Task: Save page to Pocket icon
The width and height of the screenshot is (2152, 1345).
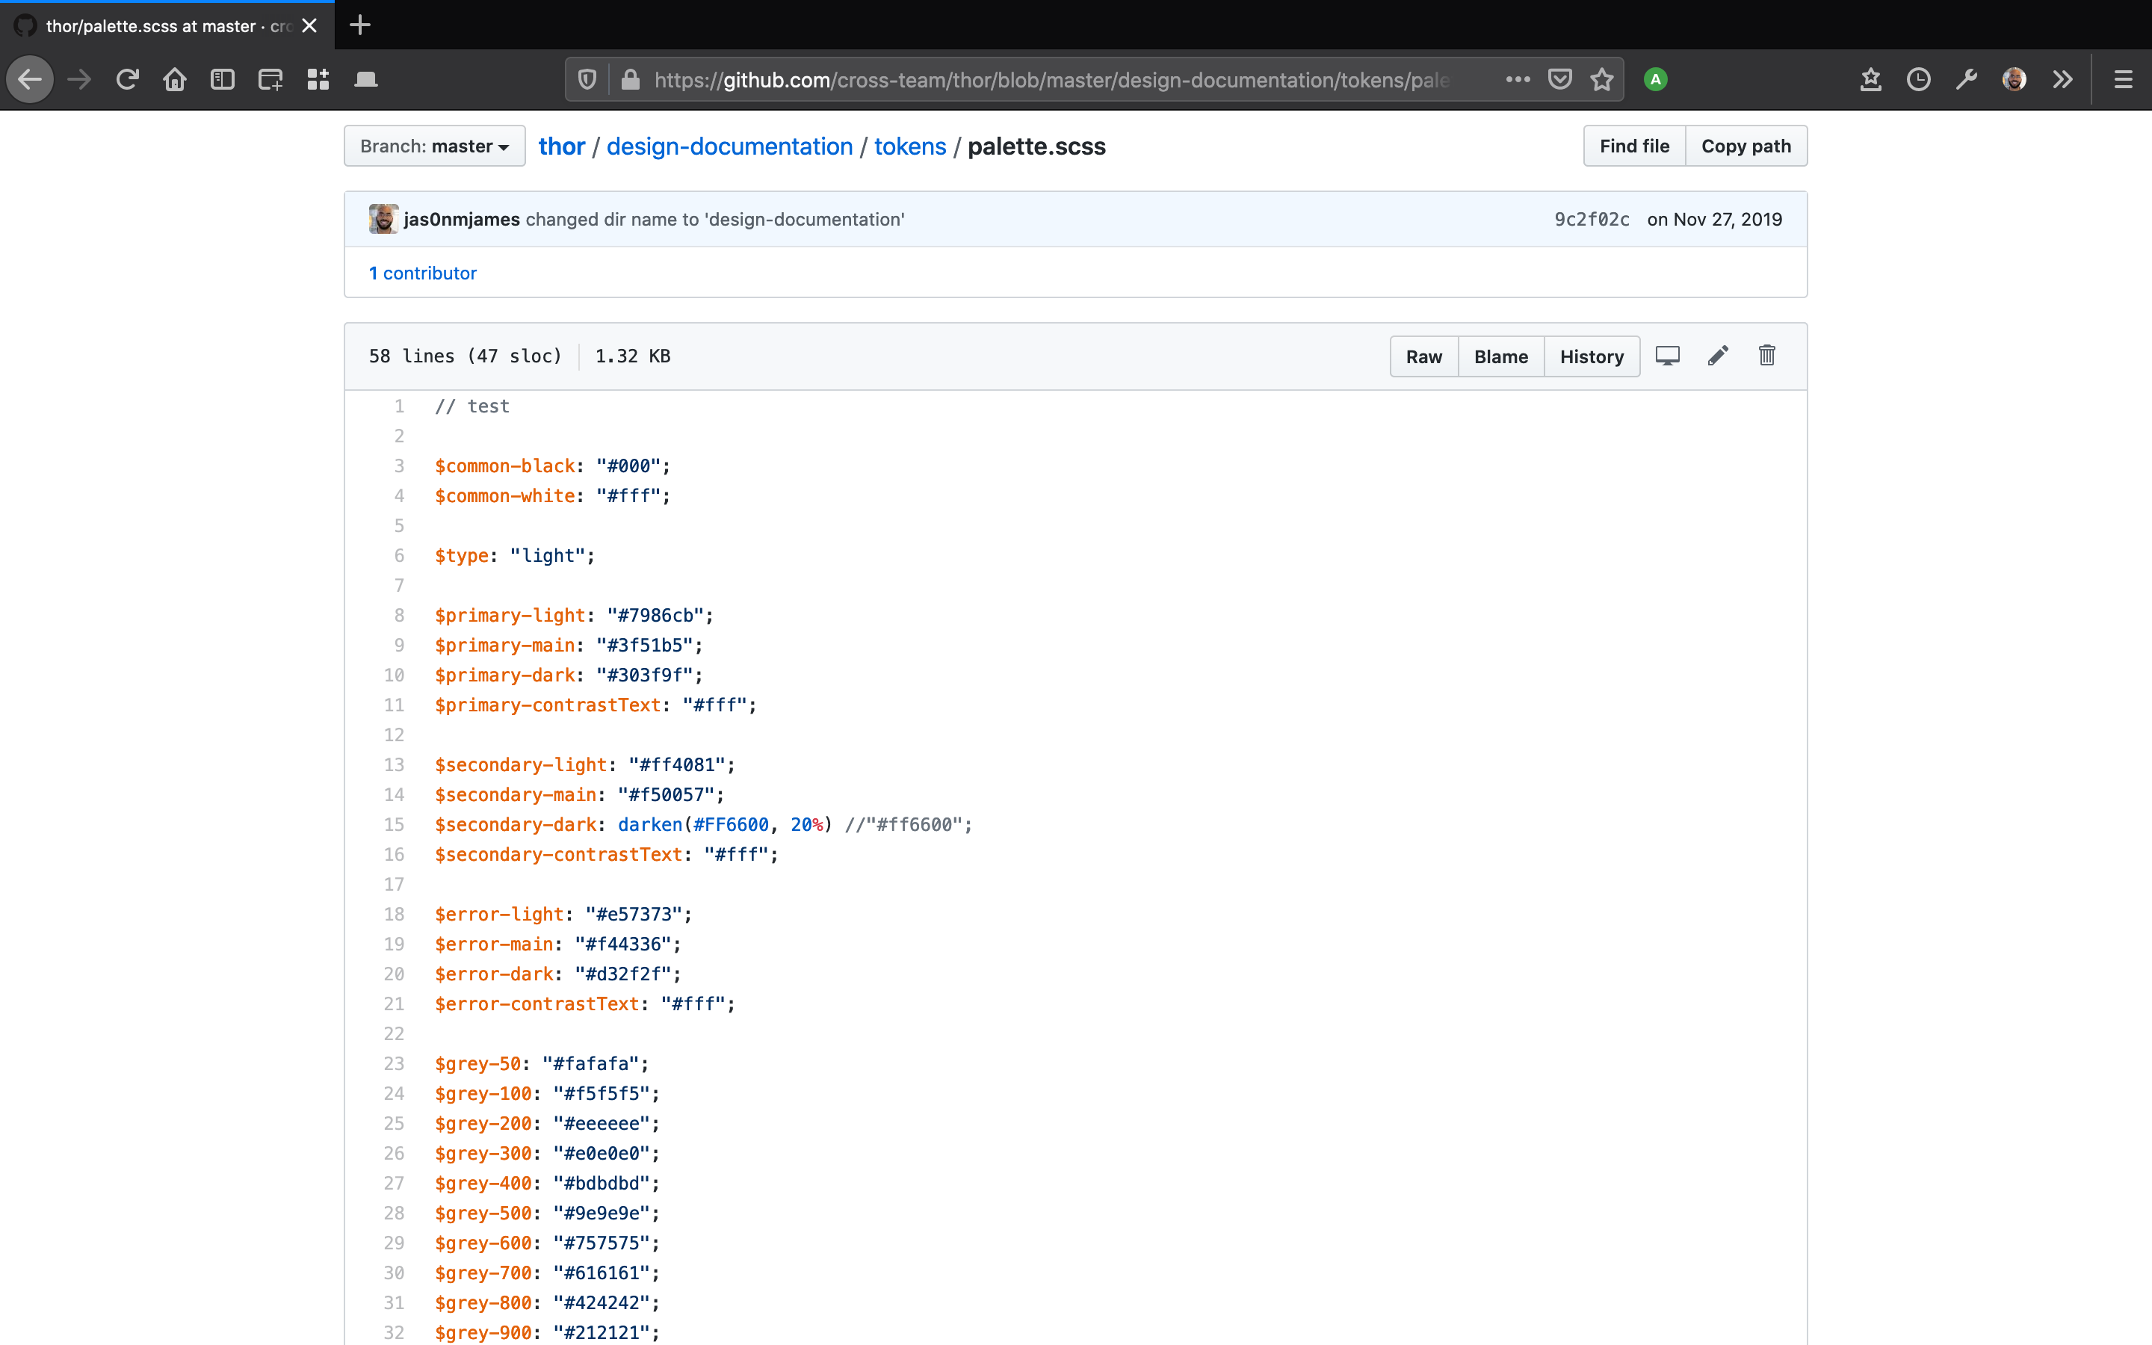Action: point(1559,80)
